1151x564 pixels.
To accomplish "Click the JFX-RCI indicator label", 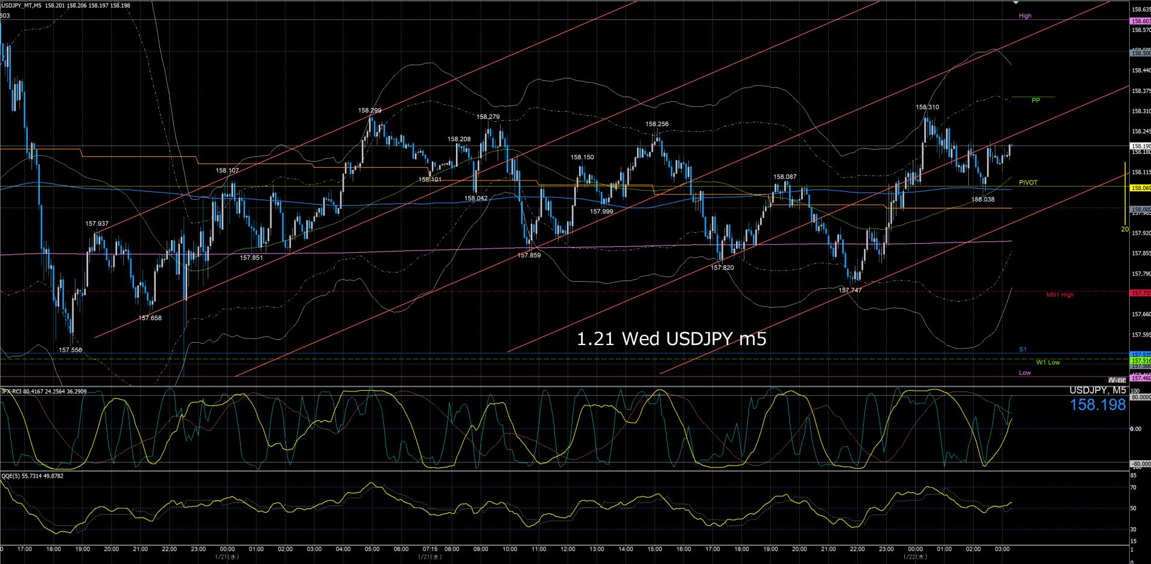I will click(43, 391).
